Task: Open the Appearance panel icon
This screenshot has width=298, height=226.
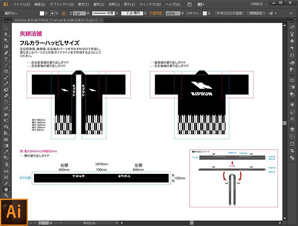Action: click(x=292, y=105)
